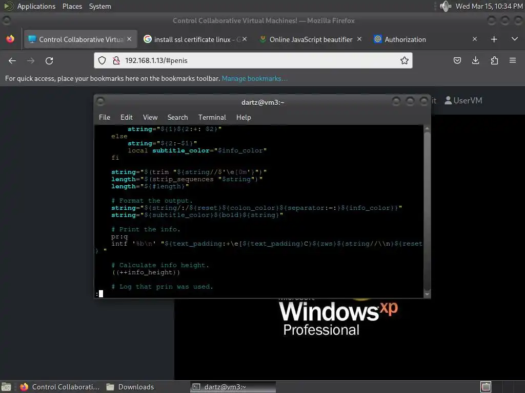This screenshot has height=393, width=525.
Task: Switch to the Authorization tab
Action: pyautogui.click(x=425, y=39)
